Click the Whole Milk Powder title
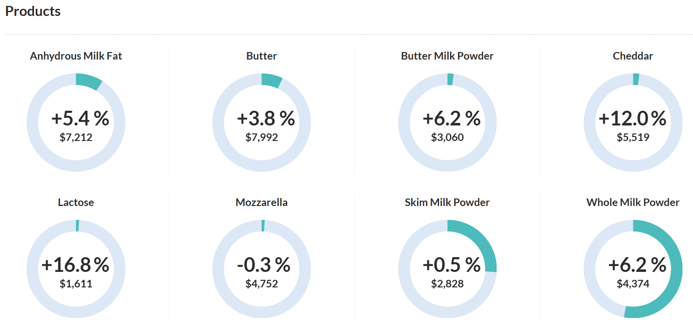 pos(632,202)
